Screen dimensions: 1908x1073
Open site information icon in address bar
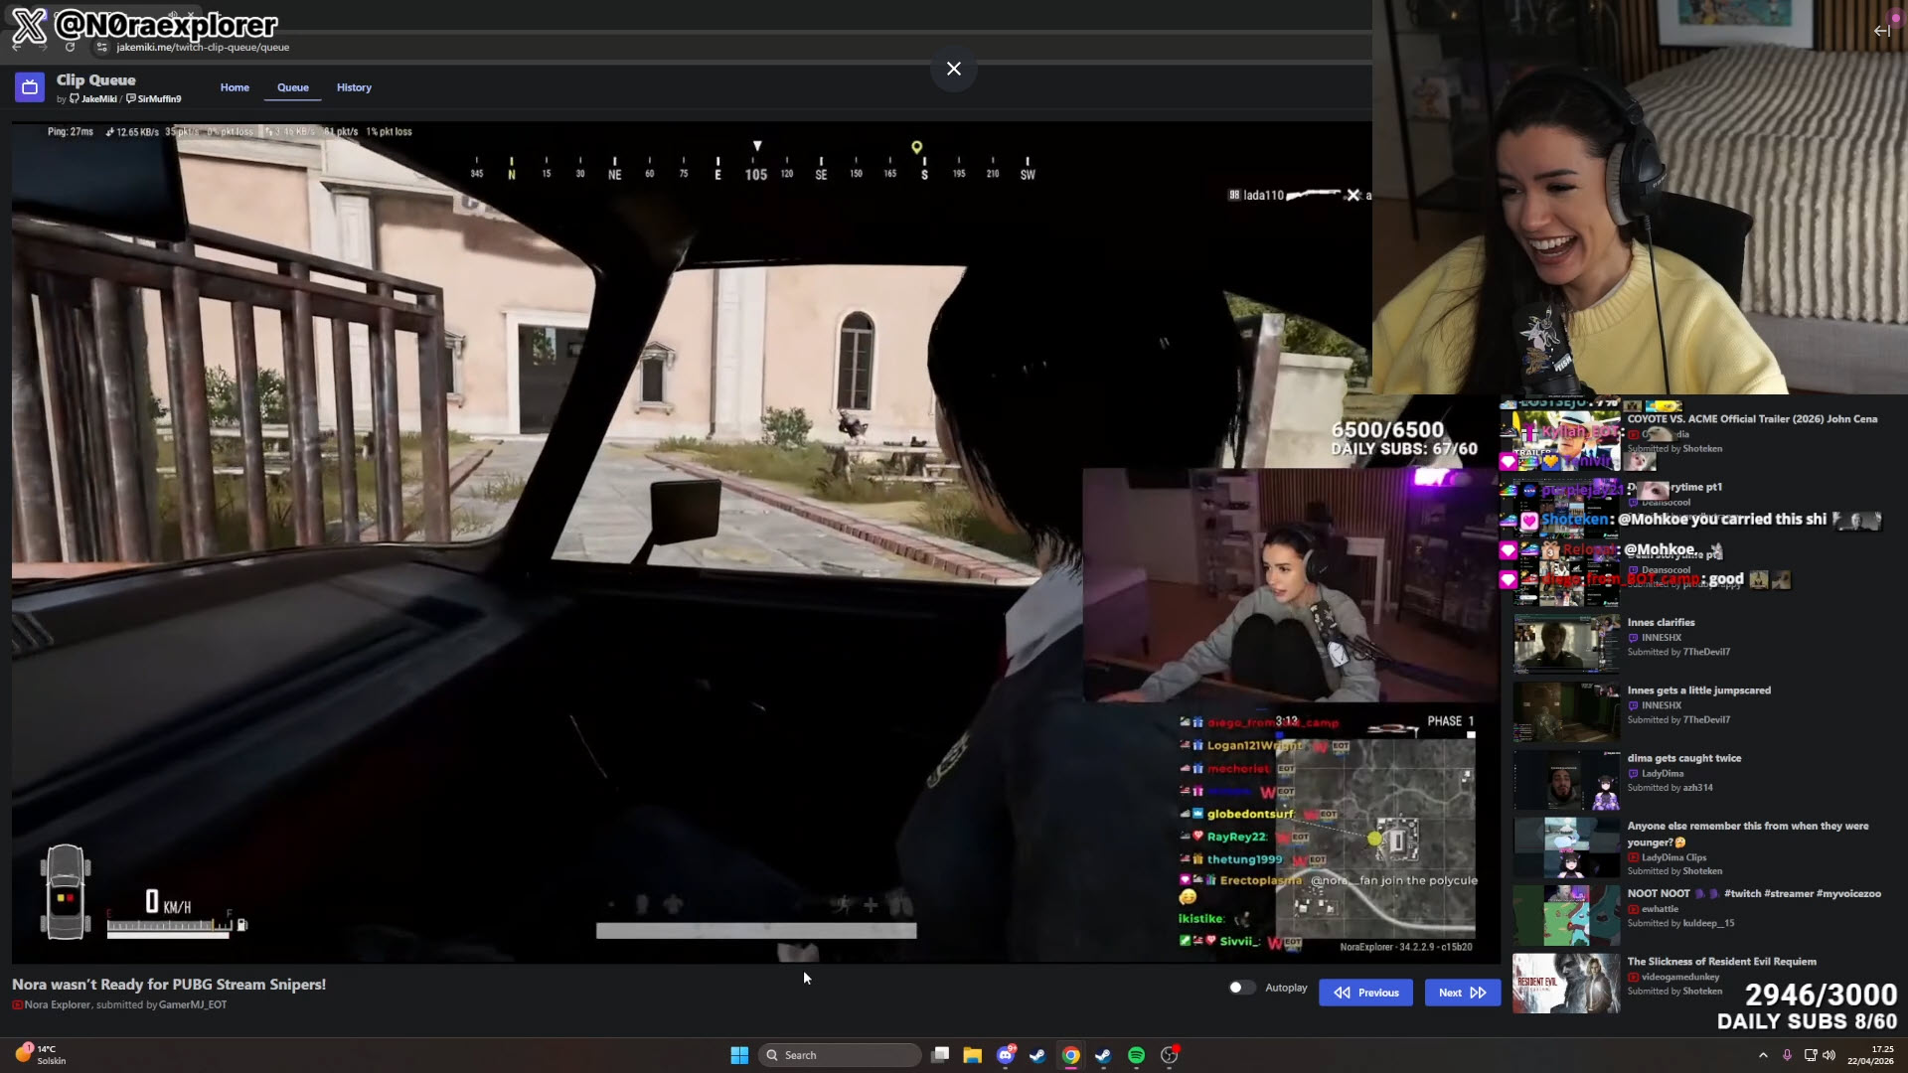tap(101, 47)
